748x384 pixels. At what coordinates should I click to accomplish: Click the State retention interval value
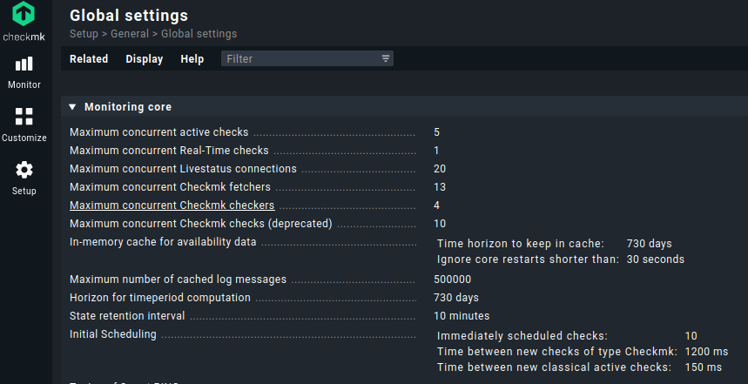coord(461,316)
